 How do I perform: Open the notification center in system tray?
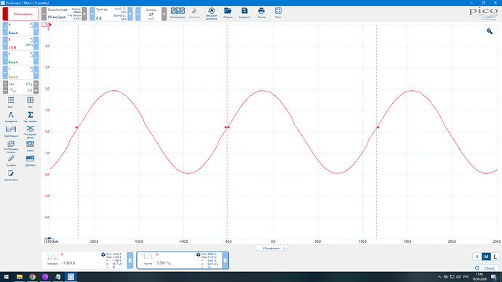[494, 277]
